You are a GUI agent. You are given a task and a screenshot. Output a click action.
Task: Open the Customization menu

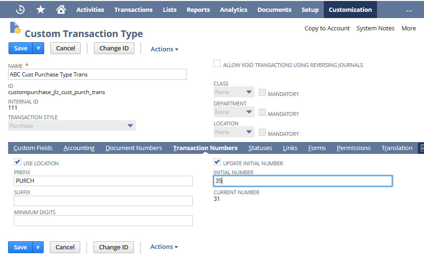350,9
